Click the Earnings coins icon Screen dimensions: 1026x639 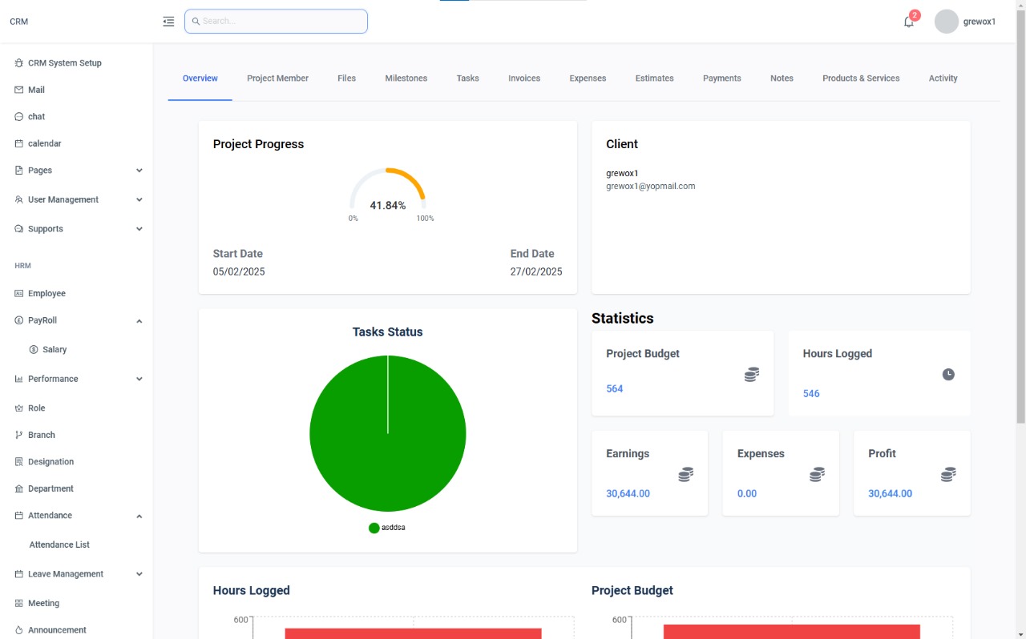pyautogui.click(x=686, y=474)
